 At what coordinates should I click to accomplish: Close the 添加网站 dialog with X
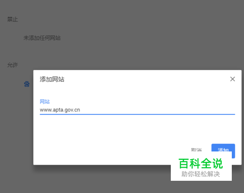(x=232, y=79)
